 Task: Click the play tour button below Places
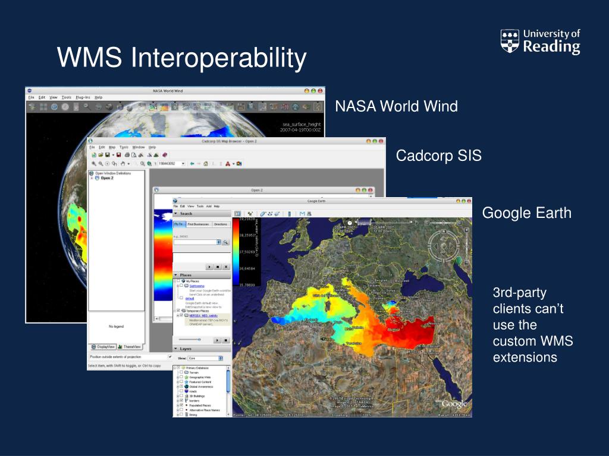click(217, 340)
